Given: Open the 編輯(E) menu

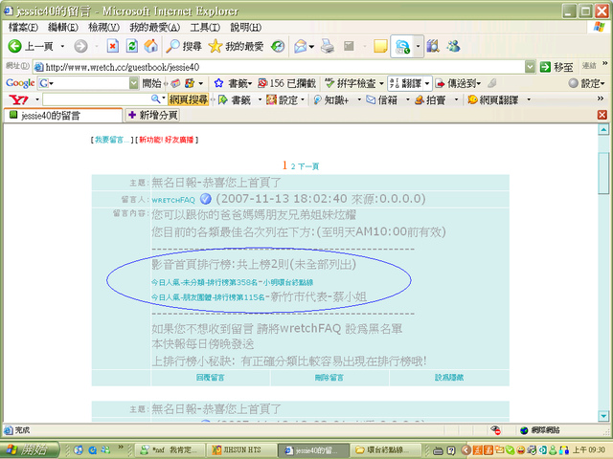Looking at the screenshot, I should click(x=63, y=28).
